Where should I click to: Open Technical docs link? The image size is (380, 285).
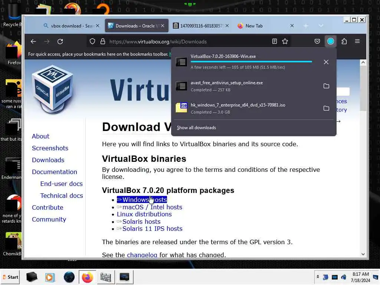[x=62, y=196]
